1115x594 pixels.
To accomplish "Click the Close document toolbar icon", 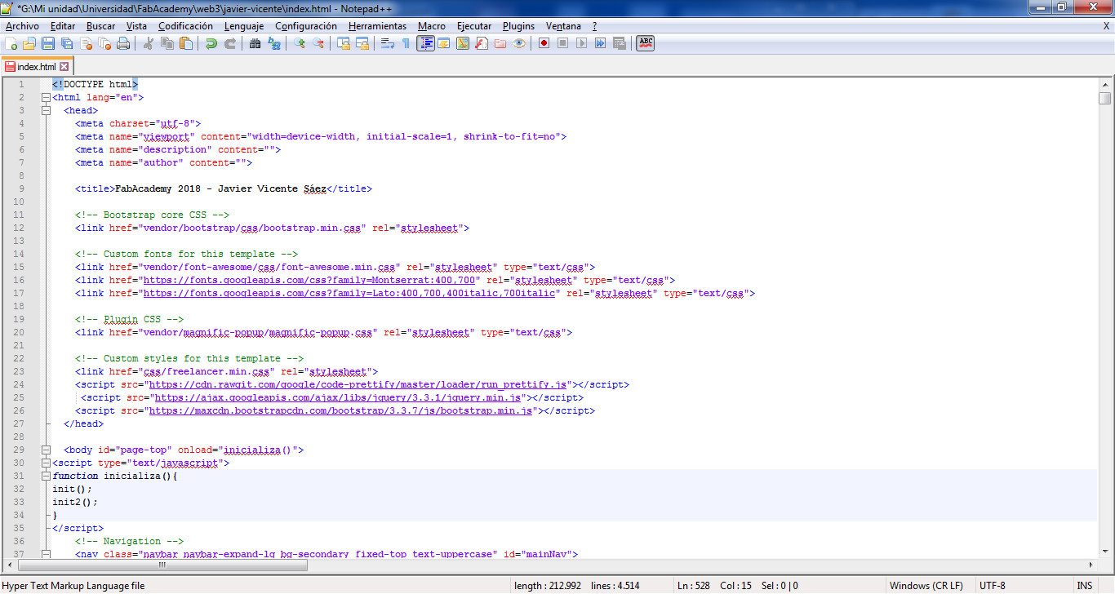I will pyautogui.click(x=86, y=43).
